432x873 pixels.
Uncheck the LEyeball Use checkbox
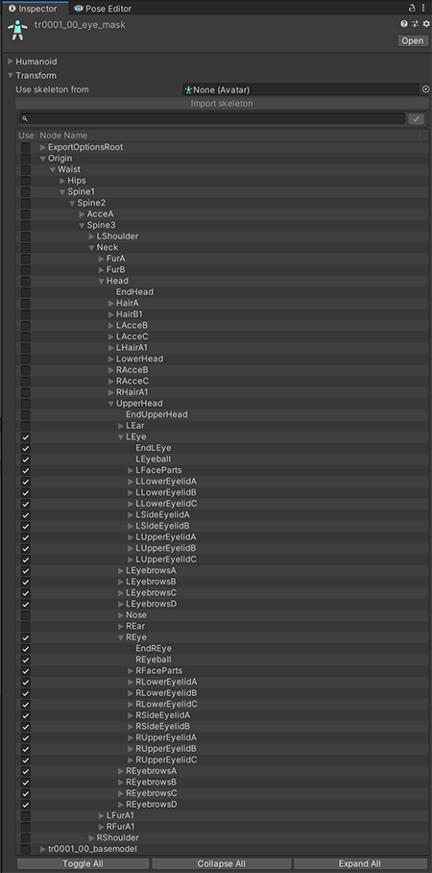pos(26,460)
